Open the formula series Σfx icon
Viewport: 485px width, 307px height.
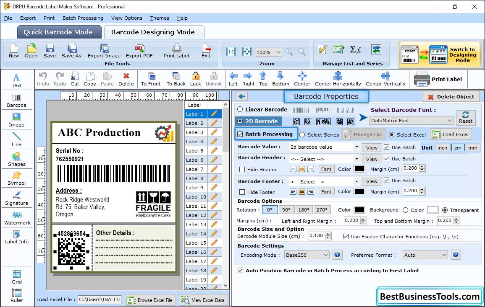coord(356,49)
